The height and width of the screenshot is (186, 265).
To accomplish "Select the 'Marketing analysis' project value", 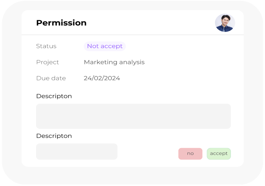I will [x=114, y=62].
